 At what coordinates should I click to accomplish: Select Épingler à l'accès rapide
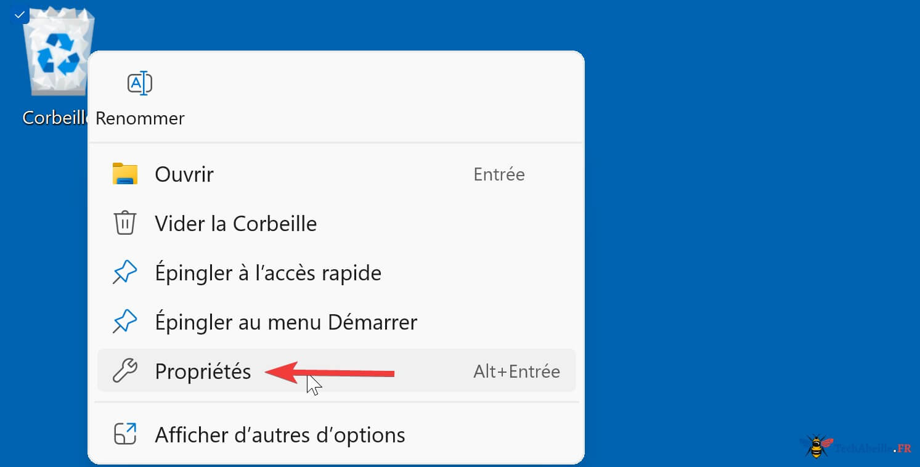pyautogui.click(x=336, y=272)
